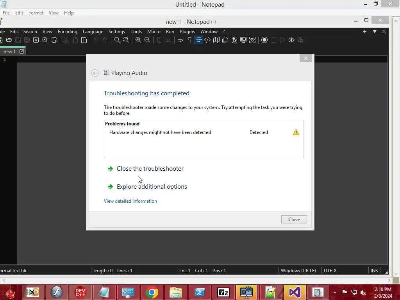Expand the tab list dropdown triangle

[x=375, y=31]
